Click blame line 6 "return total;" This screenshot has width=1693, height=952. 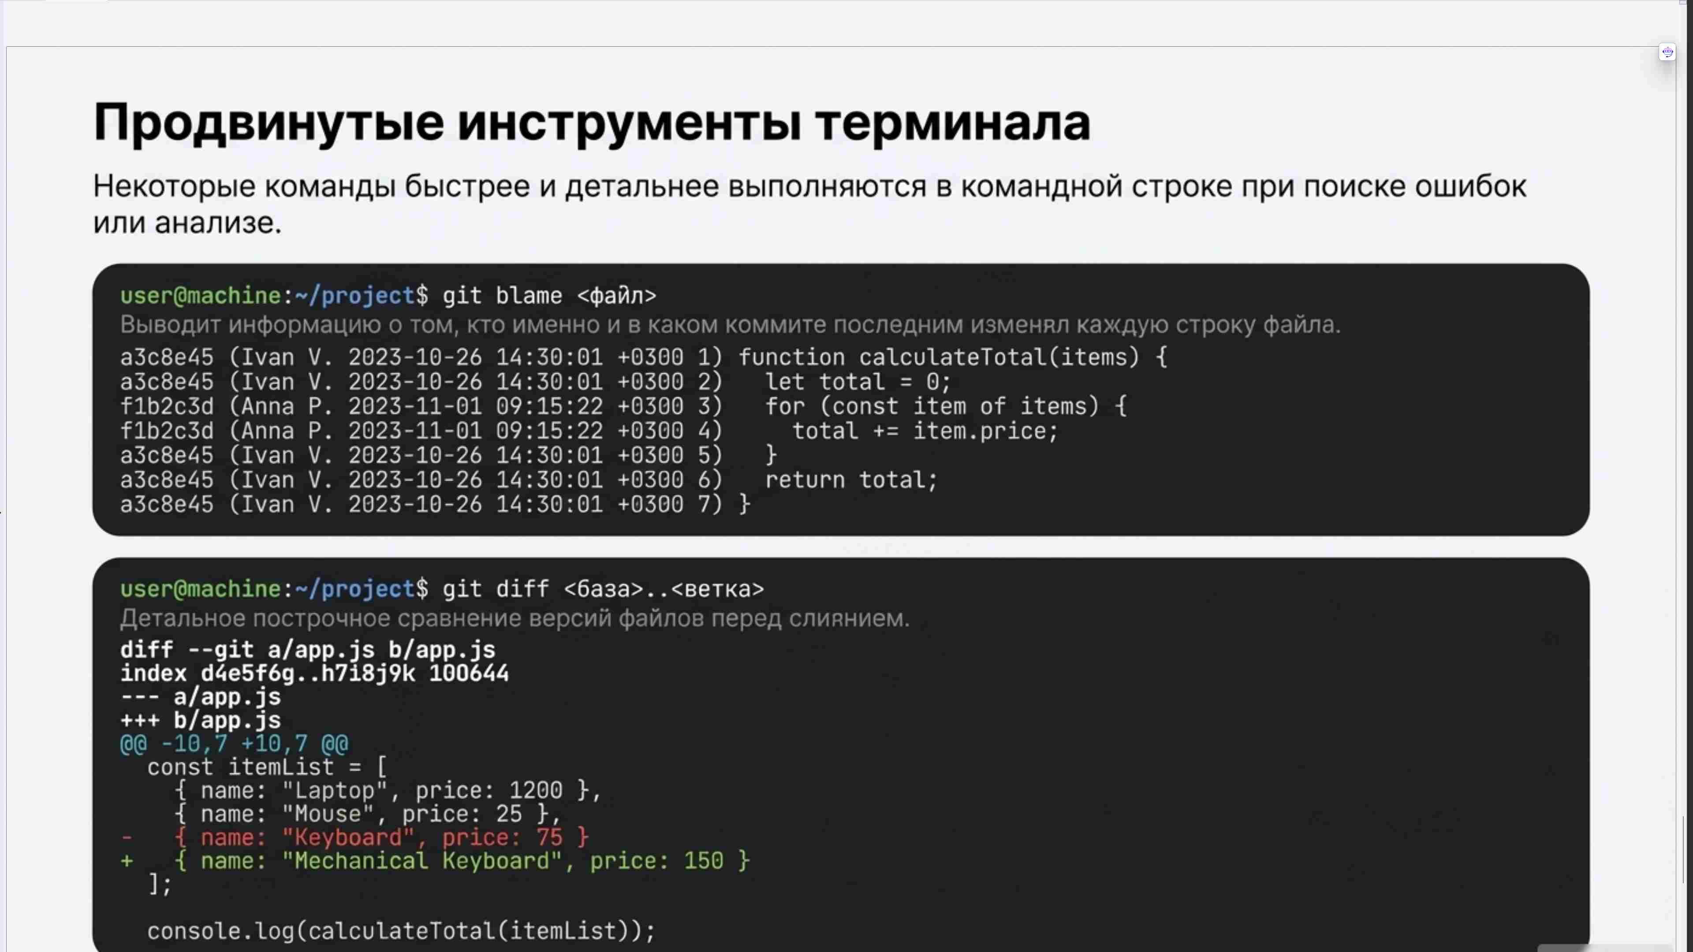[851, 480]
